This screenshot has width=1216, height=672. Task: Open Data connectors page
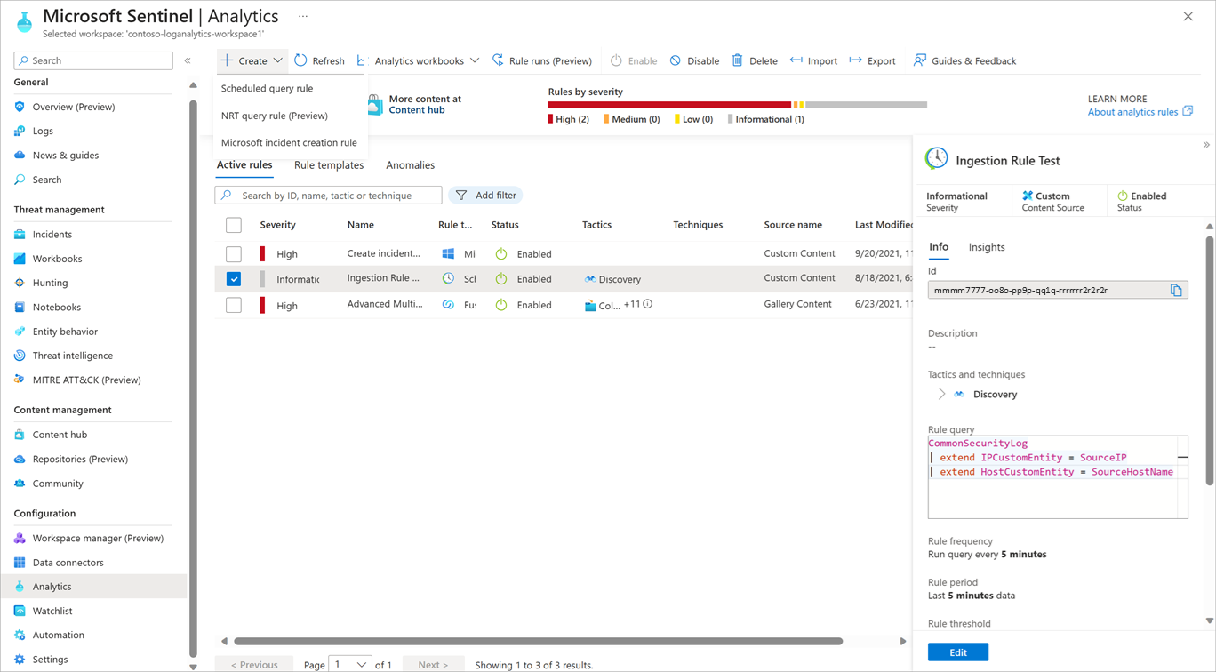68,563
